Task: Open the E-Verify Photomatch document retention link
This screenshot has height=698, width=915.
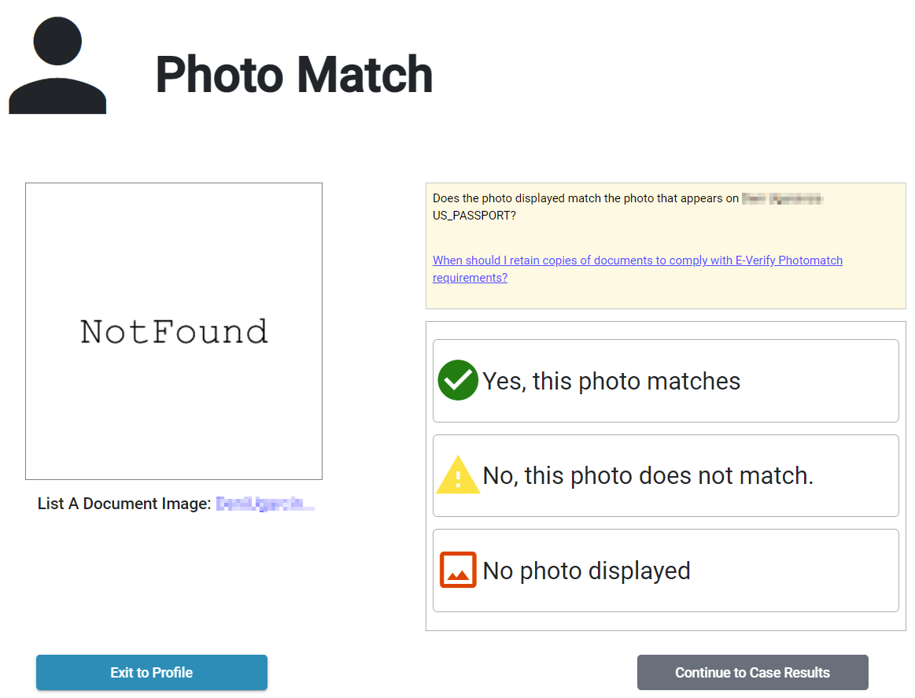Action: coord(637,260)
